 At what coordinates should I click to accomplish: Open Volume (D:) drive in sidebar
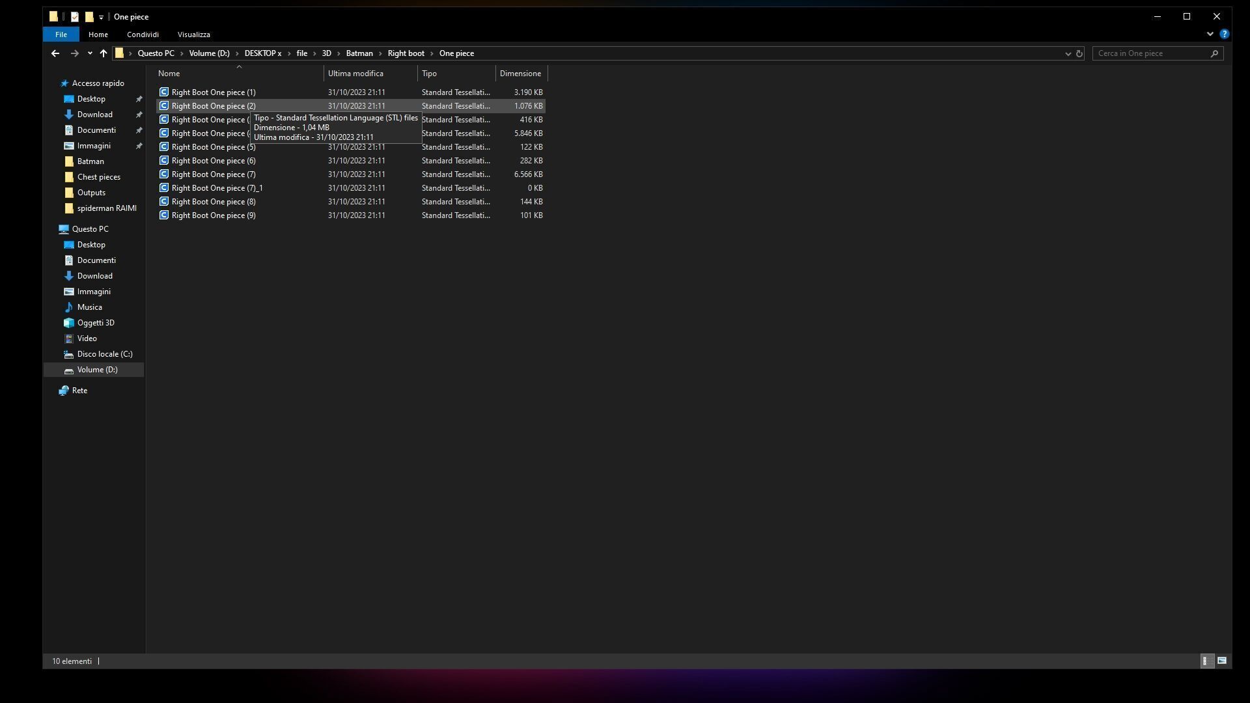pos(97,370)
